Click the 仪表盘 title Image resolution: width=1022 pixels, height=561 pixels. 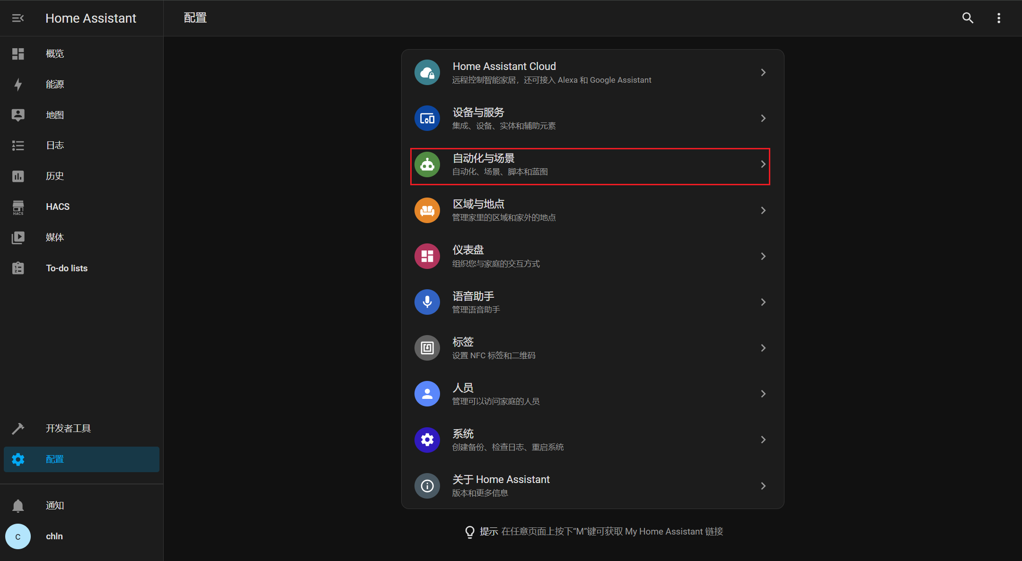(x=468, y=250)
